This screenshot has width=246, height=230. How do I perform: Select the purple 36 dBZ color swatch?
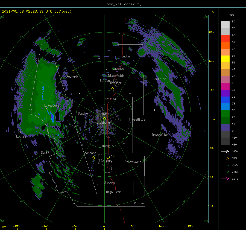(225, 93)
